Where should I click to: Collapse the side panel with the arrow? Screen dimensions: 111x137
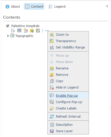point(107,6)
